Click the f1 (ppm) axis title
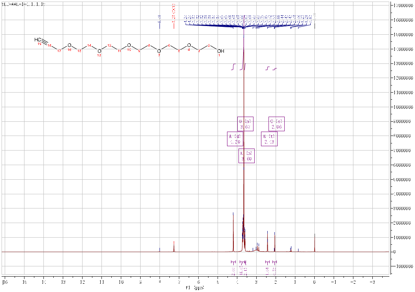This screenshot has height=292, width=415. click(x=195, y=287)
